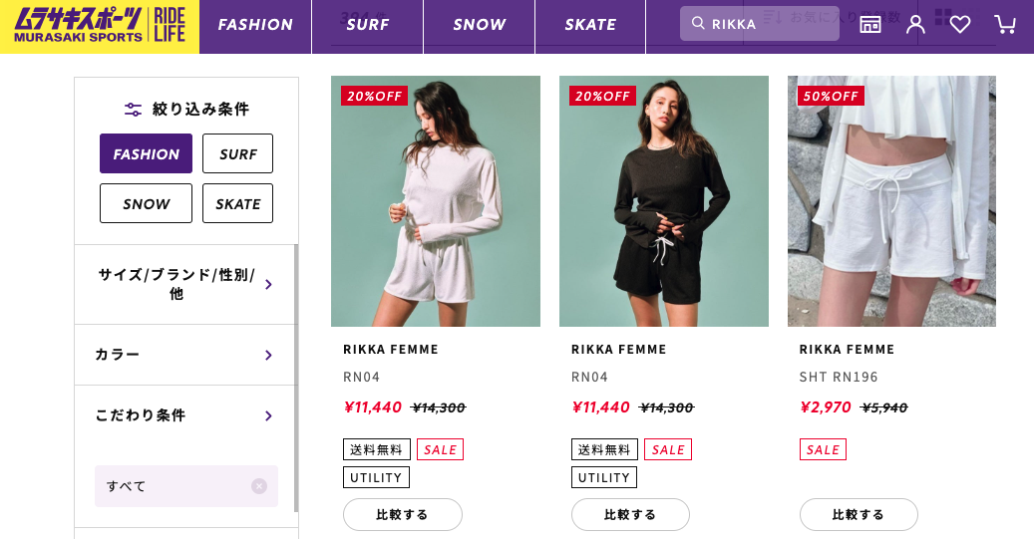
Task: Click the store locator icon in header
Action: click(870, 25)
